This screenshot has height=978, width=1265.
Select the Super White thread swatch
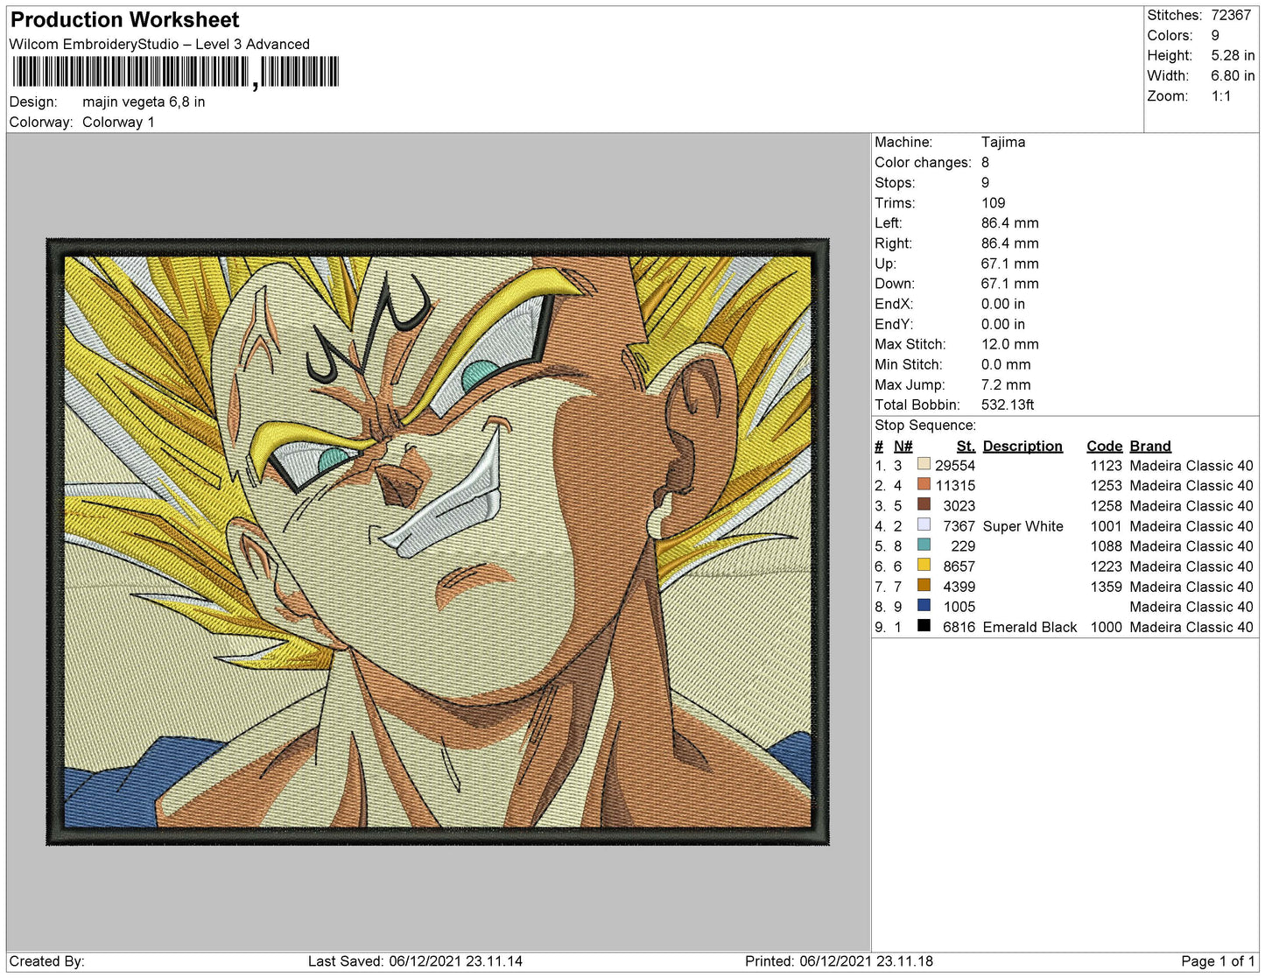(x=924, y=524)
